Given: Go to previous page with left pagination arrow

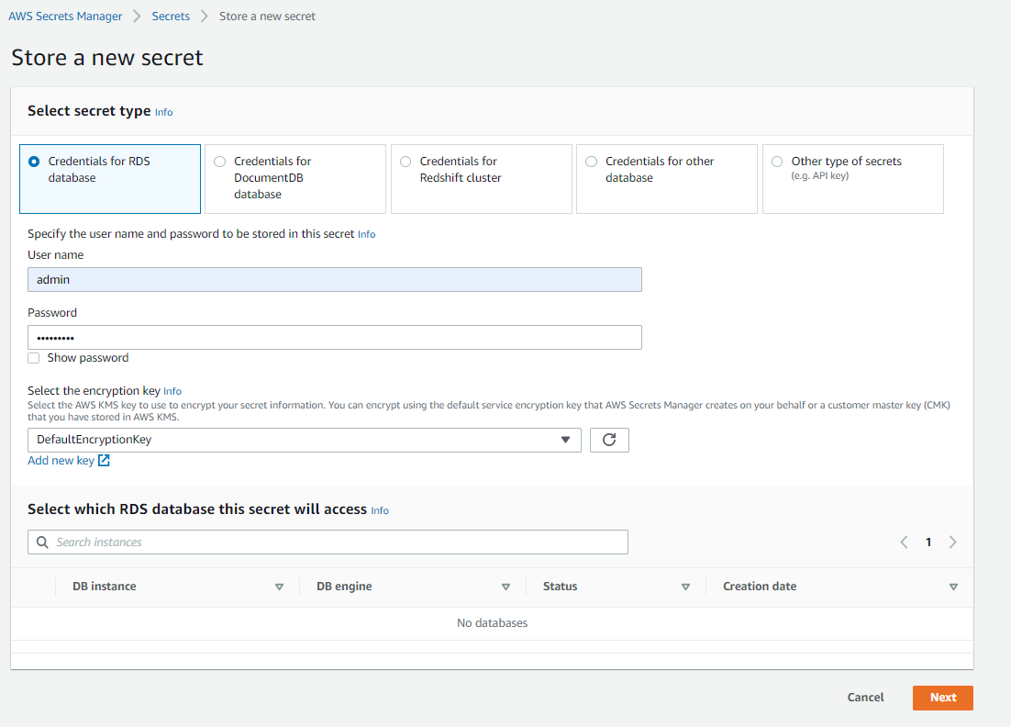Looking at the screenshot, I should [x=904, y=542].
